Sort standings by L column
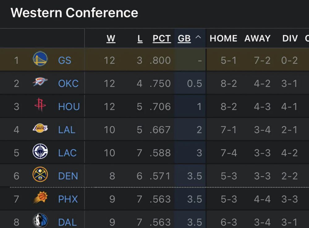 coord(140,38)
